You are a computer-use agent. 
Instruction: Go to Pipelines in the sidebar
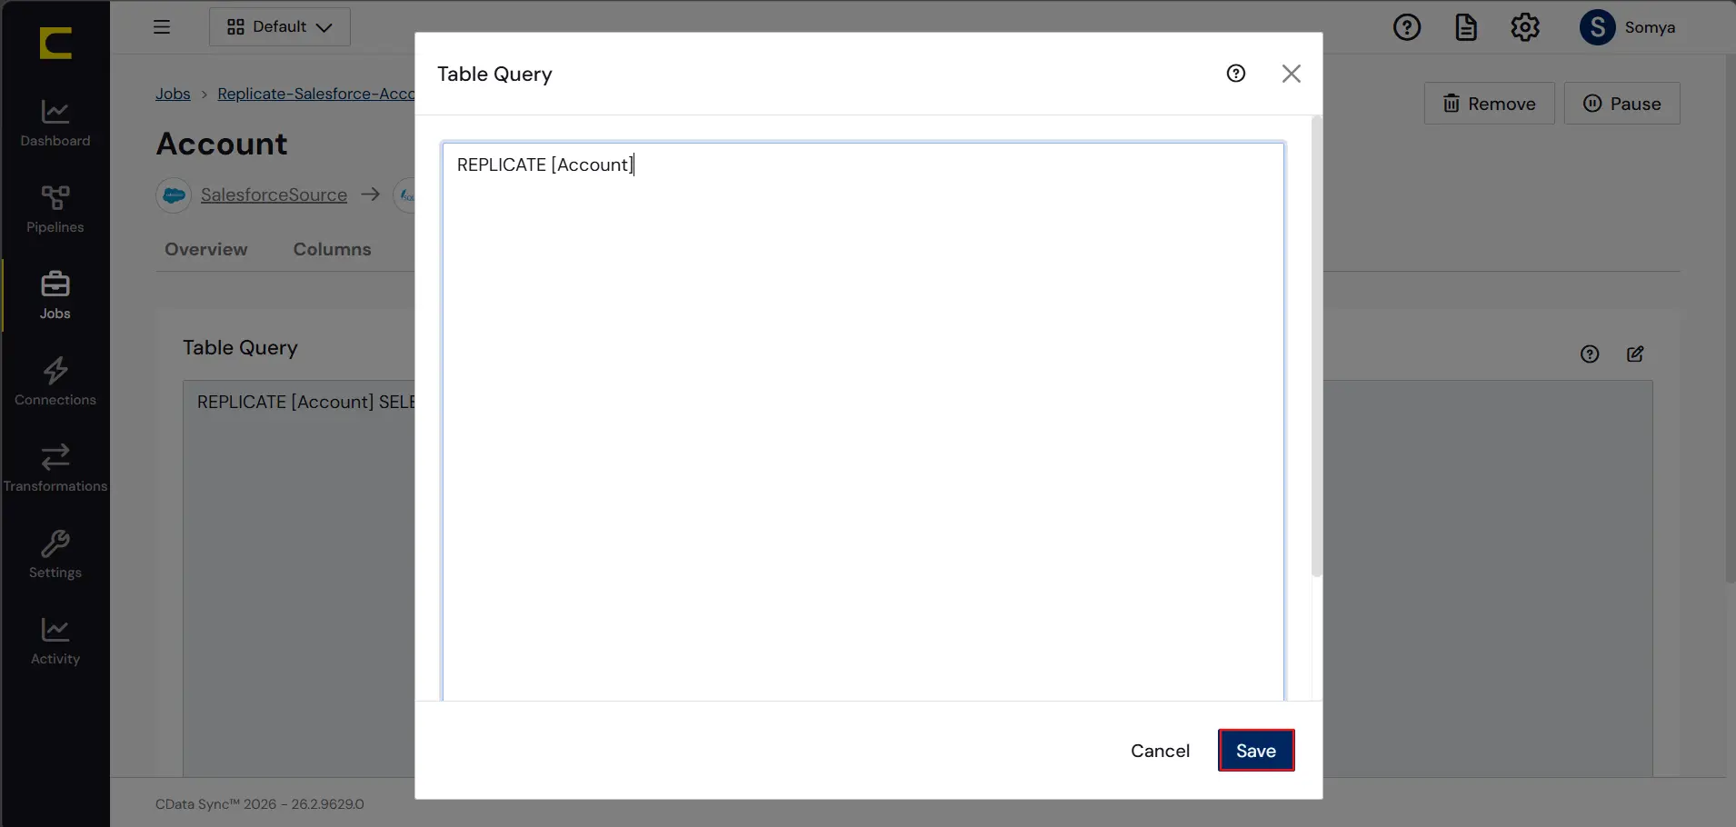55,210
